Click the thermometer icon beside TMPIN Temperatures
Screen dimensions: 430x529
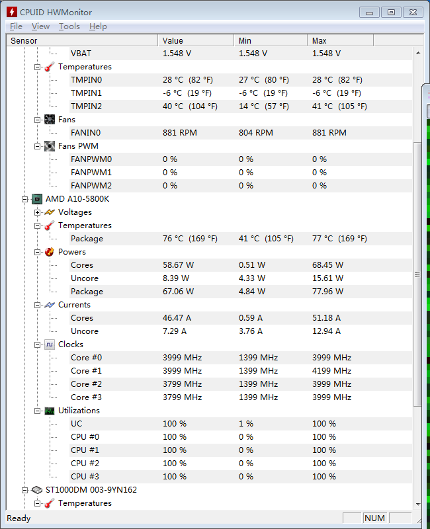50,67
